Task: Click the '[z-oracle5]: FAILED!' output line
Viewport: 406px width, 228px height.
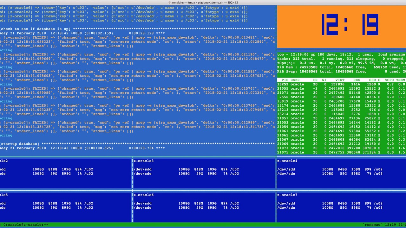Action: (138, 89)
